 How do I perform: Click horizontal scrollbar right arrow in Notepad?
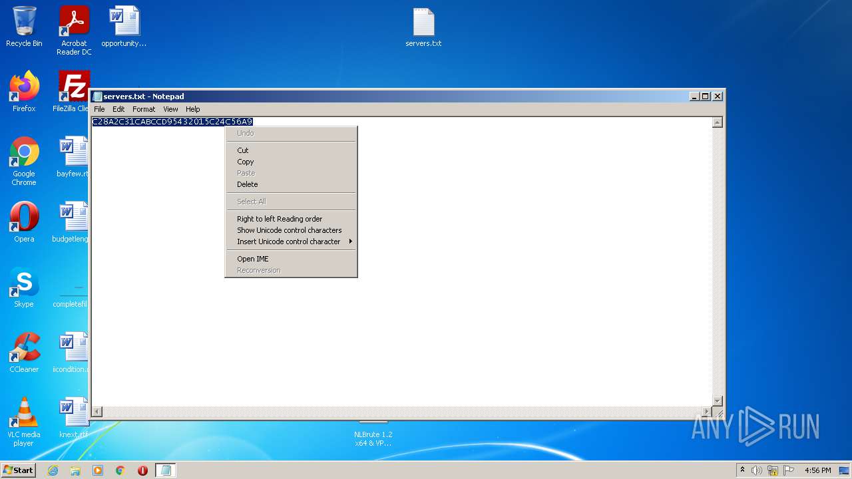tap(707, 412)
